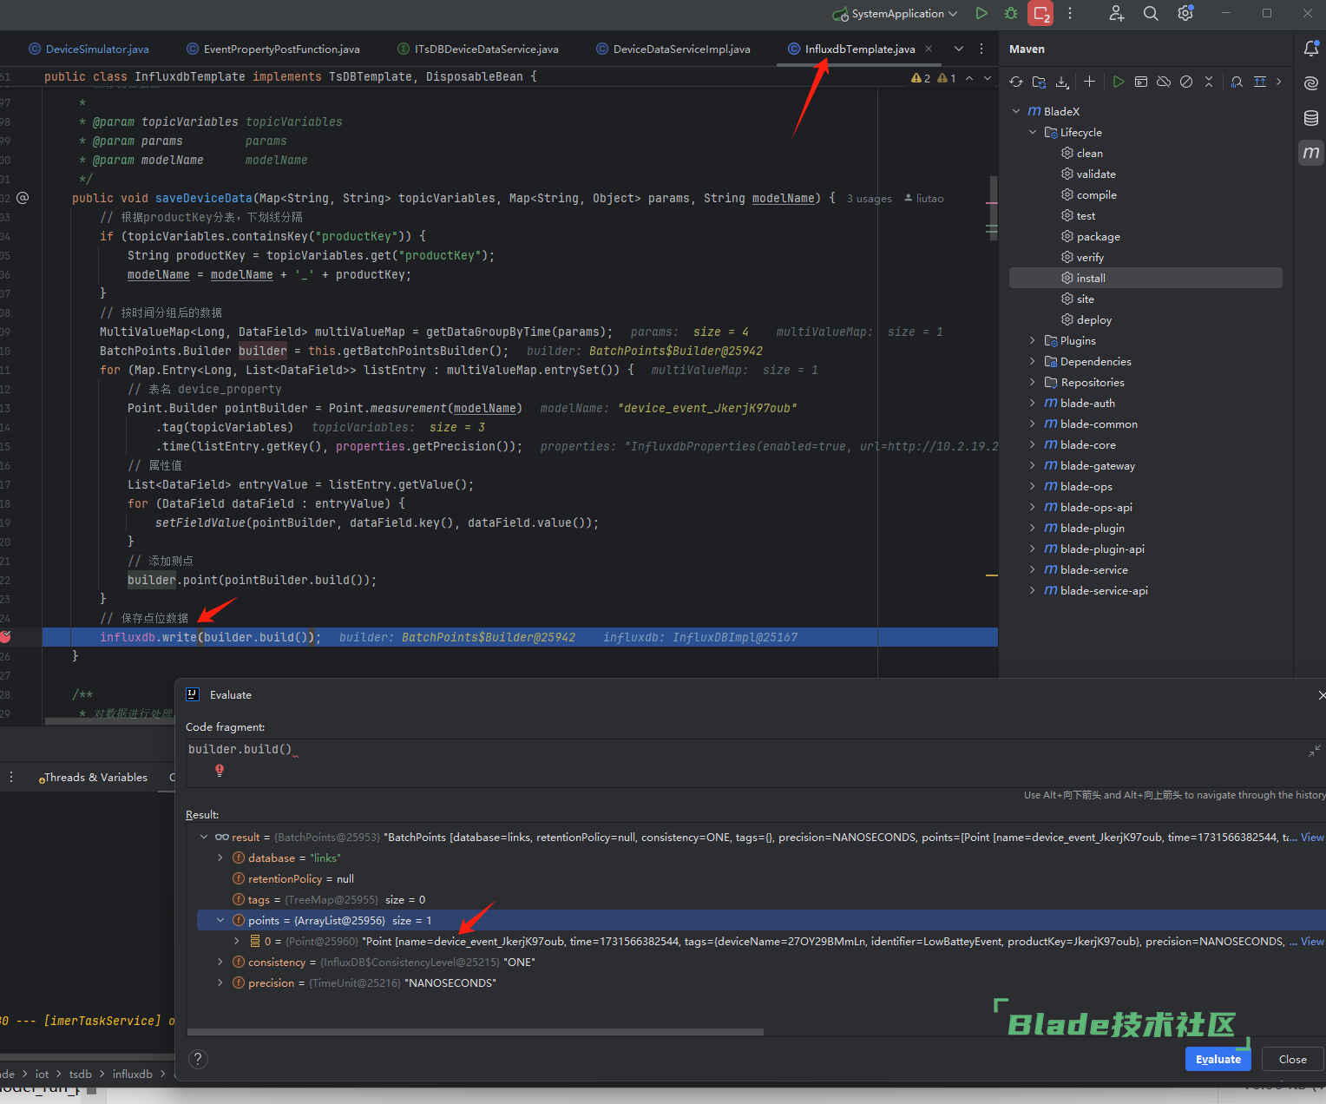Click the Evaluate button
The width and height of the screenshot is (1326, 1104).
pyautogui.click(x=1218, y=1059)
